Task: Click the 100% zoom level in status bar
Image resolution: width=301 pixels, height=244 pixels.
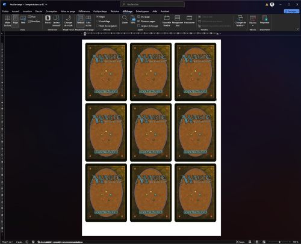Action: 296,242
